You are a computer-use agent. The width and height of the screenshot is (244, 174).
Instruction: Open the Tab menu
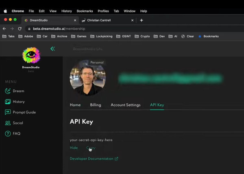tap(116, 11)
